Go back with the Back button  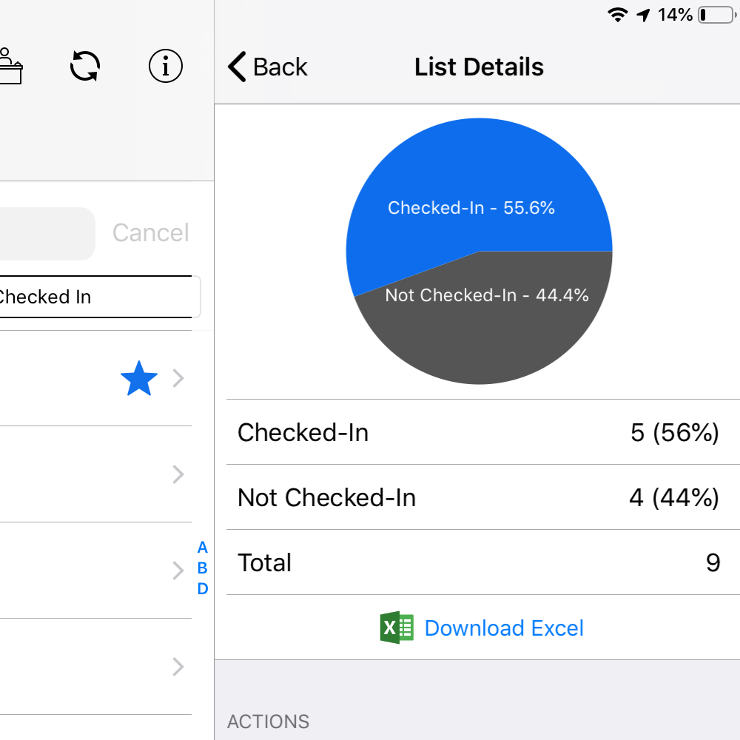(x=268, y=67)
